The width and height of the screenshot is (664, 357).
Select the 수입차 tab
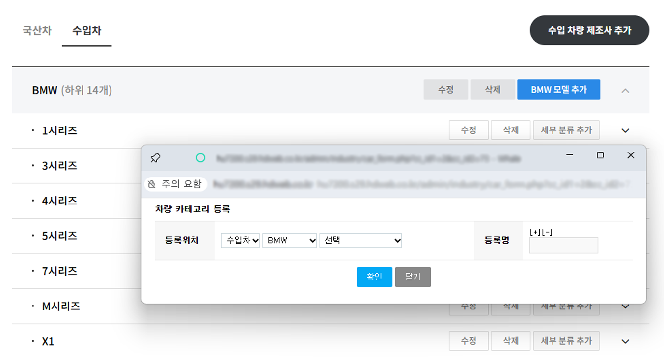(86, 30)
